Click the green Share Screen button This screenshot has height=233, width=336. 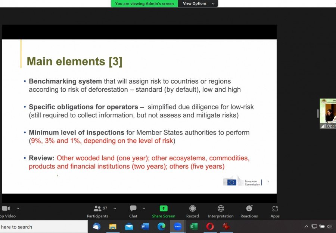(x=164, y=212)
